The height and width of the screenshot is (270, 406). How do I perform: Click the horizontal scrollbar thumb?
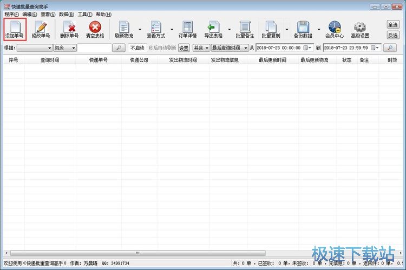[137, 253]
